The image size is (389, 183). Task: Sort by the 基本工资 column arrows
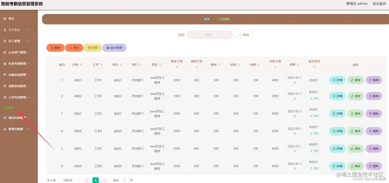click(177, 67)
